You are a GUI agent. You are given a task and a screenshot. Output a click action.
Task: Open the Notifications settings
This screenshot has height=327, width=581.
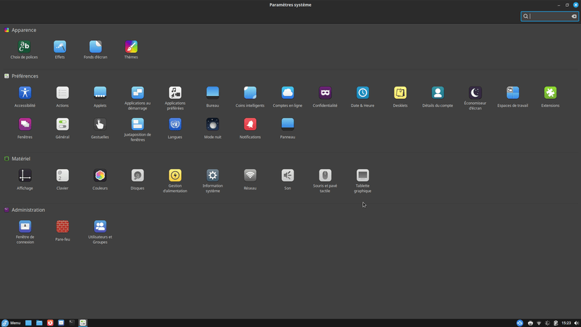(x=250, y=129)
